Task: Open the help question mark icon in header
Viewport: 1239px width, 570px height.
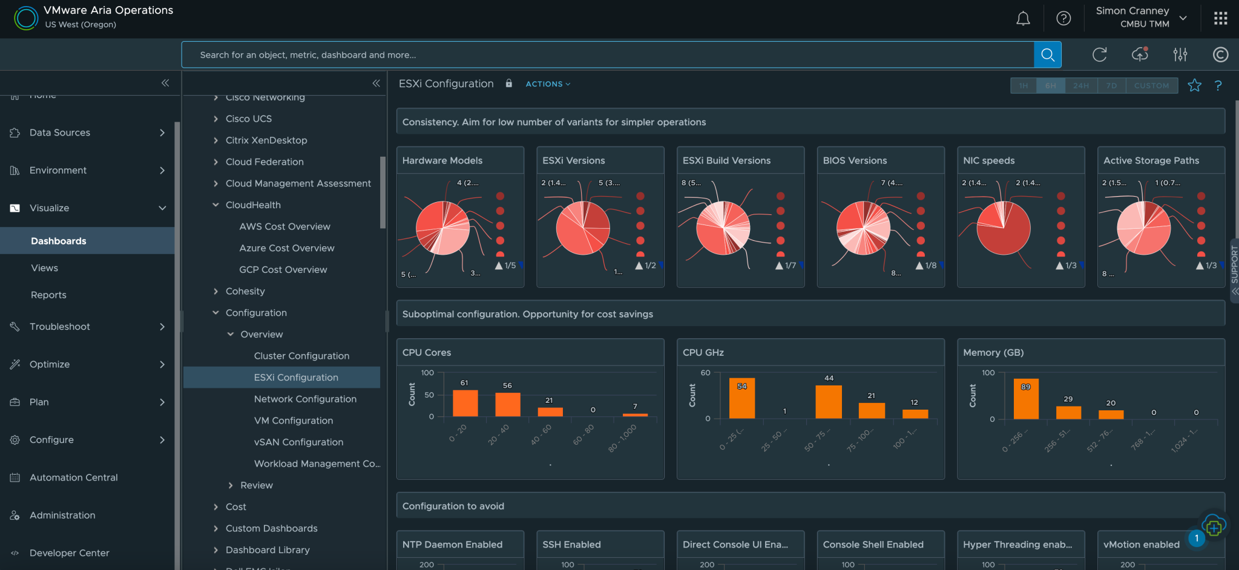Action: pos(1063,19)
